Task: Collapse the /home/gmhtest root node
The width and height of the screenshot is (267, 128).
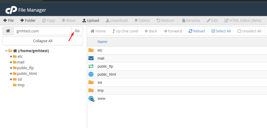Action: [x=6, y=51]
